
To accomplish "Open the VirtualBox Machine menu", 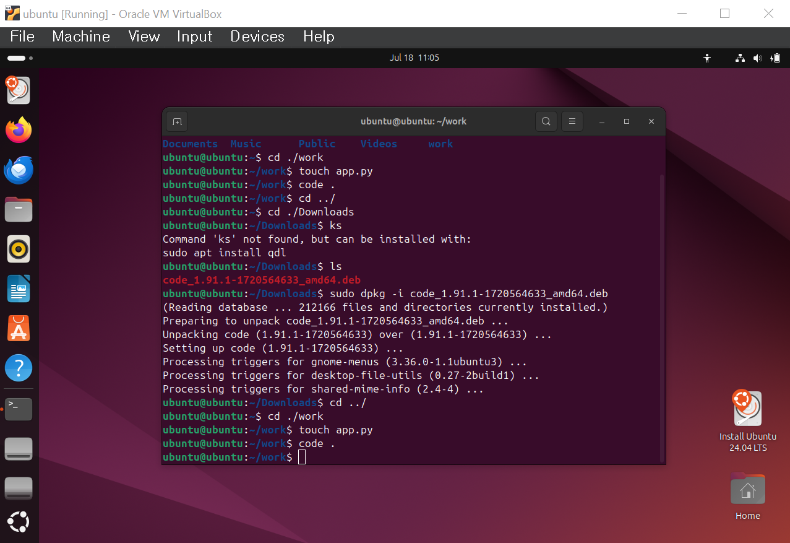I will 81,37.
